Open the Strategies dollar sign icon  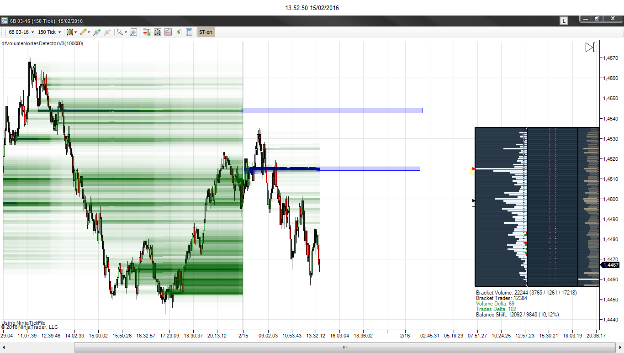tap(179, 32)
